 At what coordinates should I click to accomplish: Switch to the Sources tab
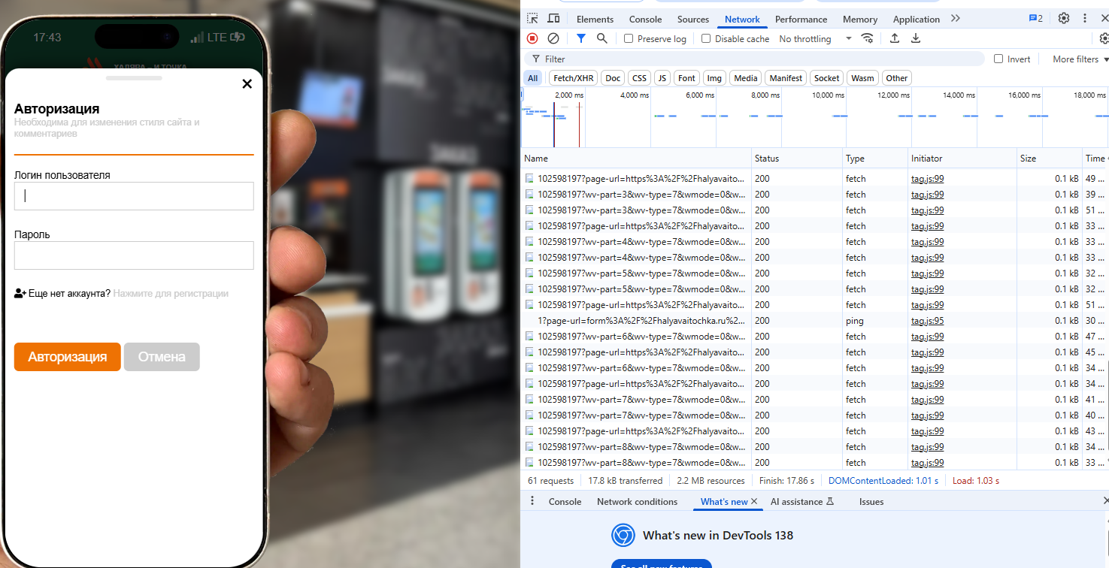coord(693,20)
